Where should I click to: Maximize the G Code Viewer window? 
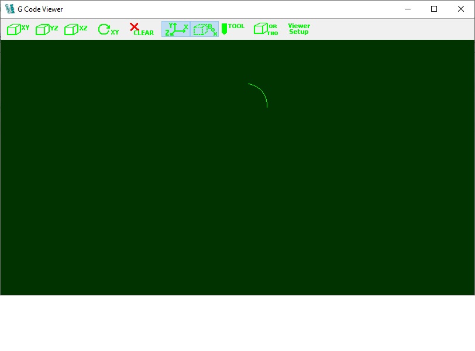434,9
